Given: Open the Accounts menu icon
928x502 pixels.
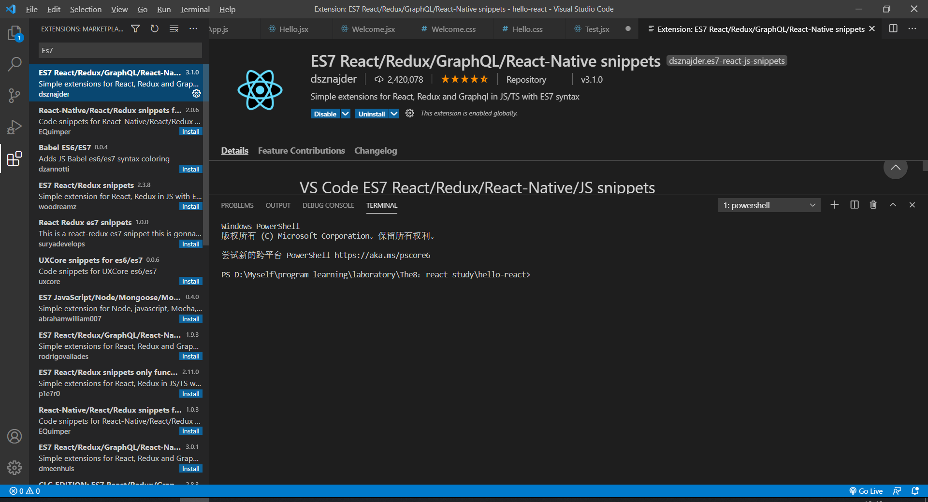Looking at the screenshot, I should [14, 436].
